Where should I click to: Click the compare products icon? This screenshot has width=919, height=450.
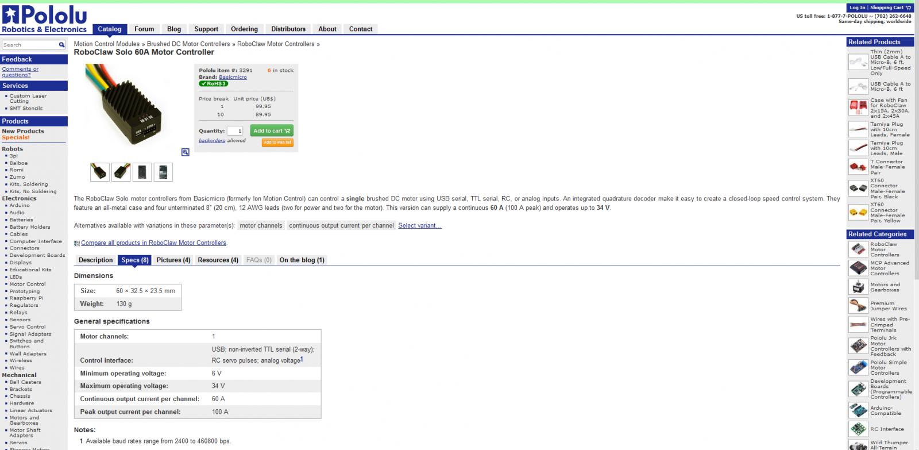pos(77,243)
